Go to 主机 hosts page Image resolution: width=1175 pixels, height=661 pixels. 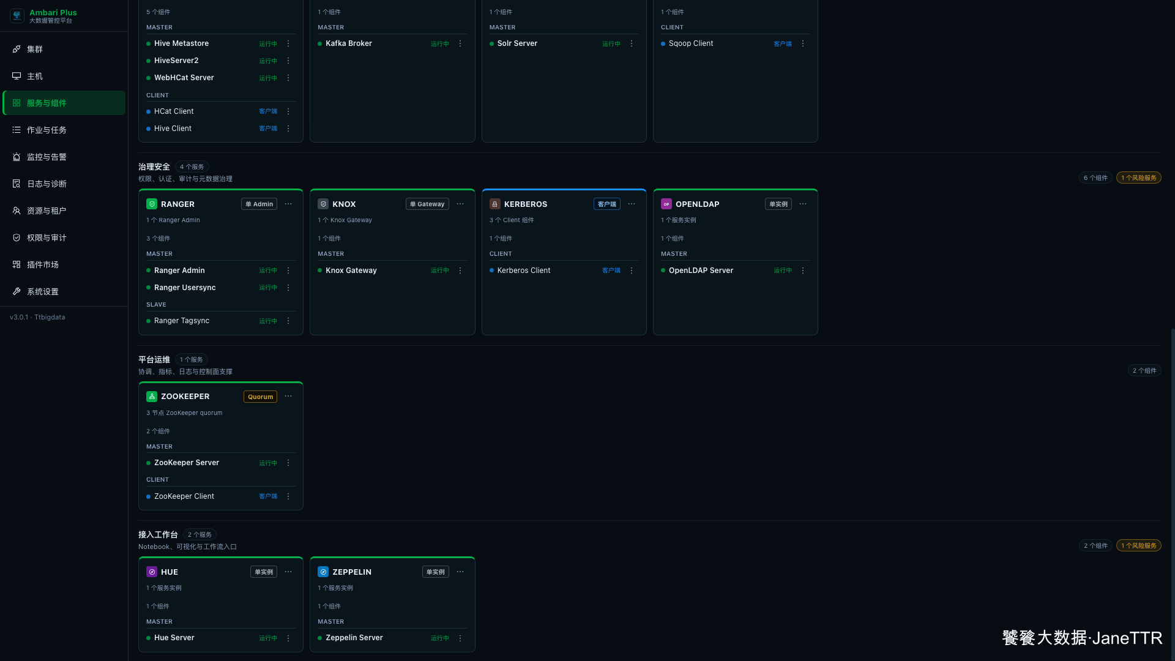pyautogui.click(x=64, y=76)
